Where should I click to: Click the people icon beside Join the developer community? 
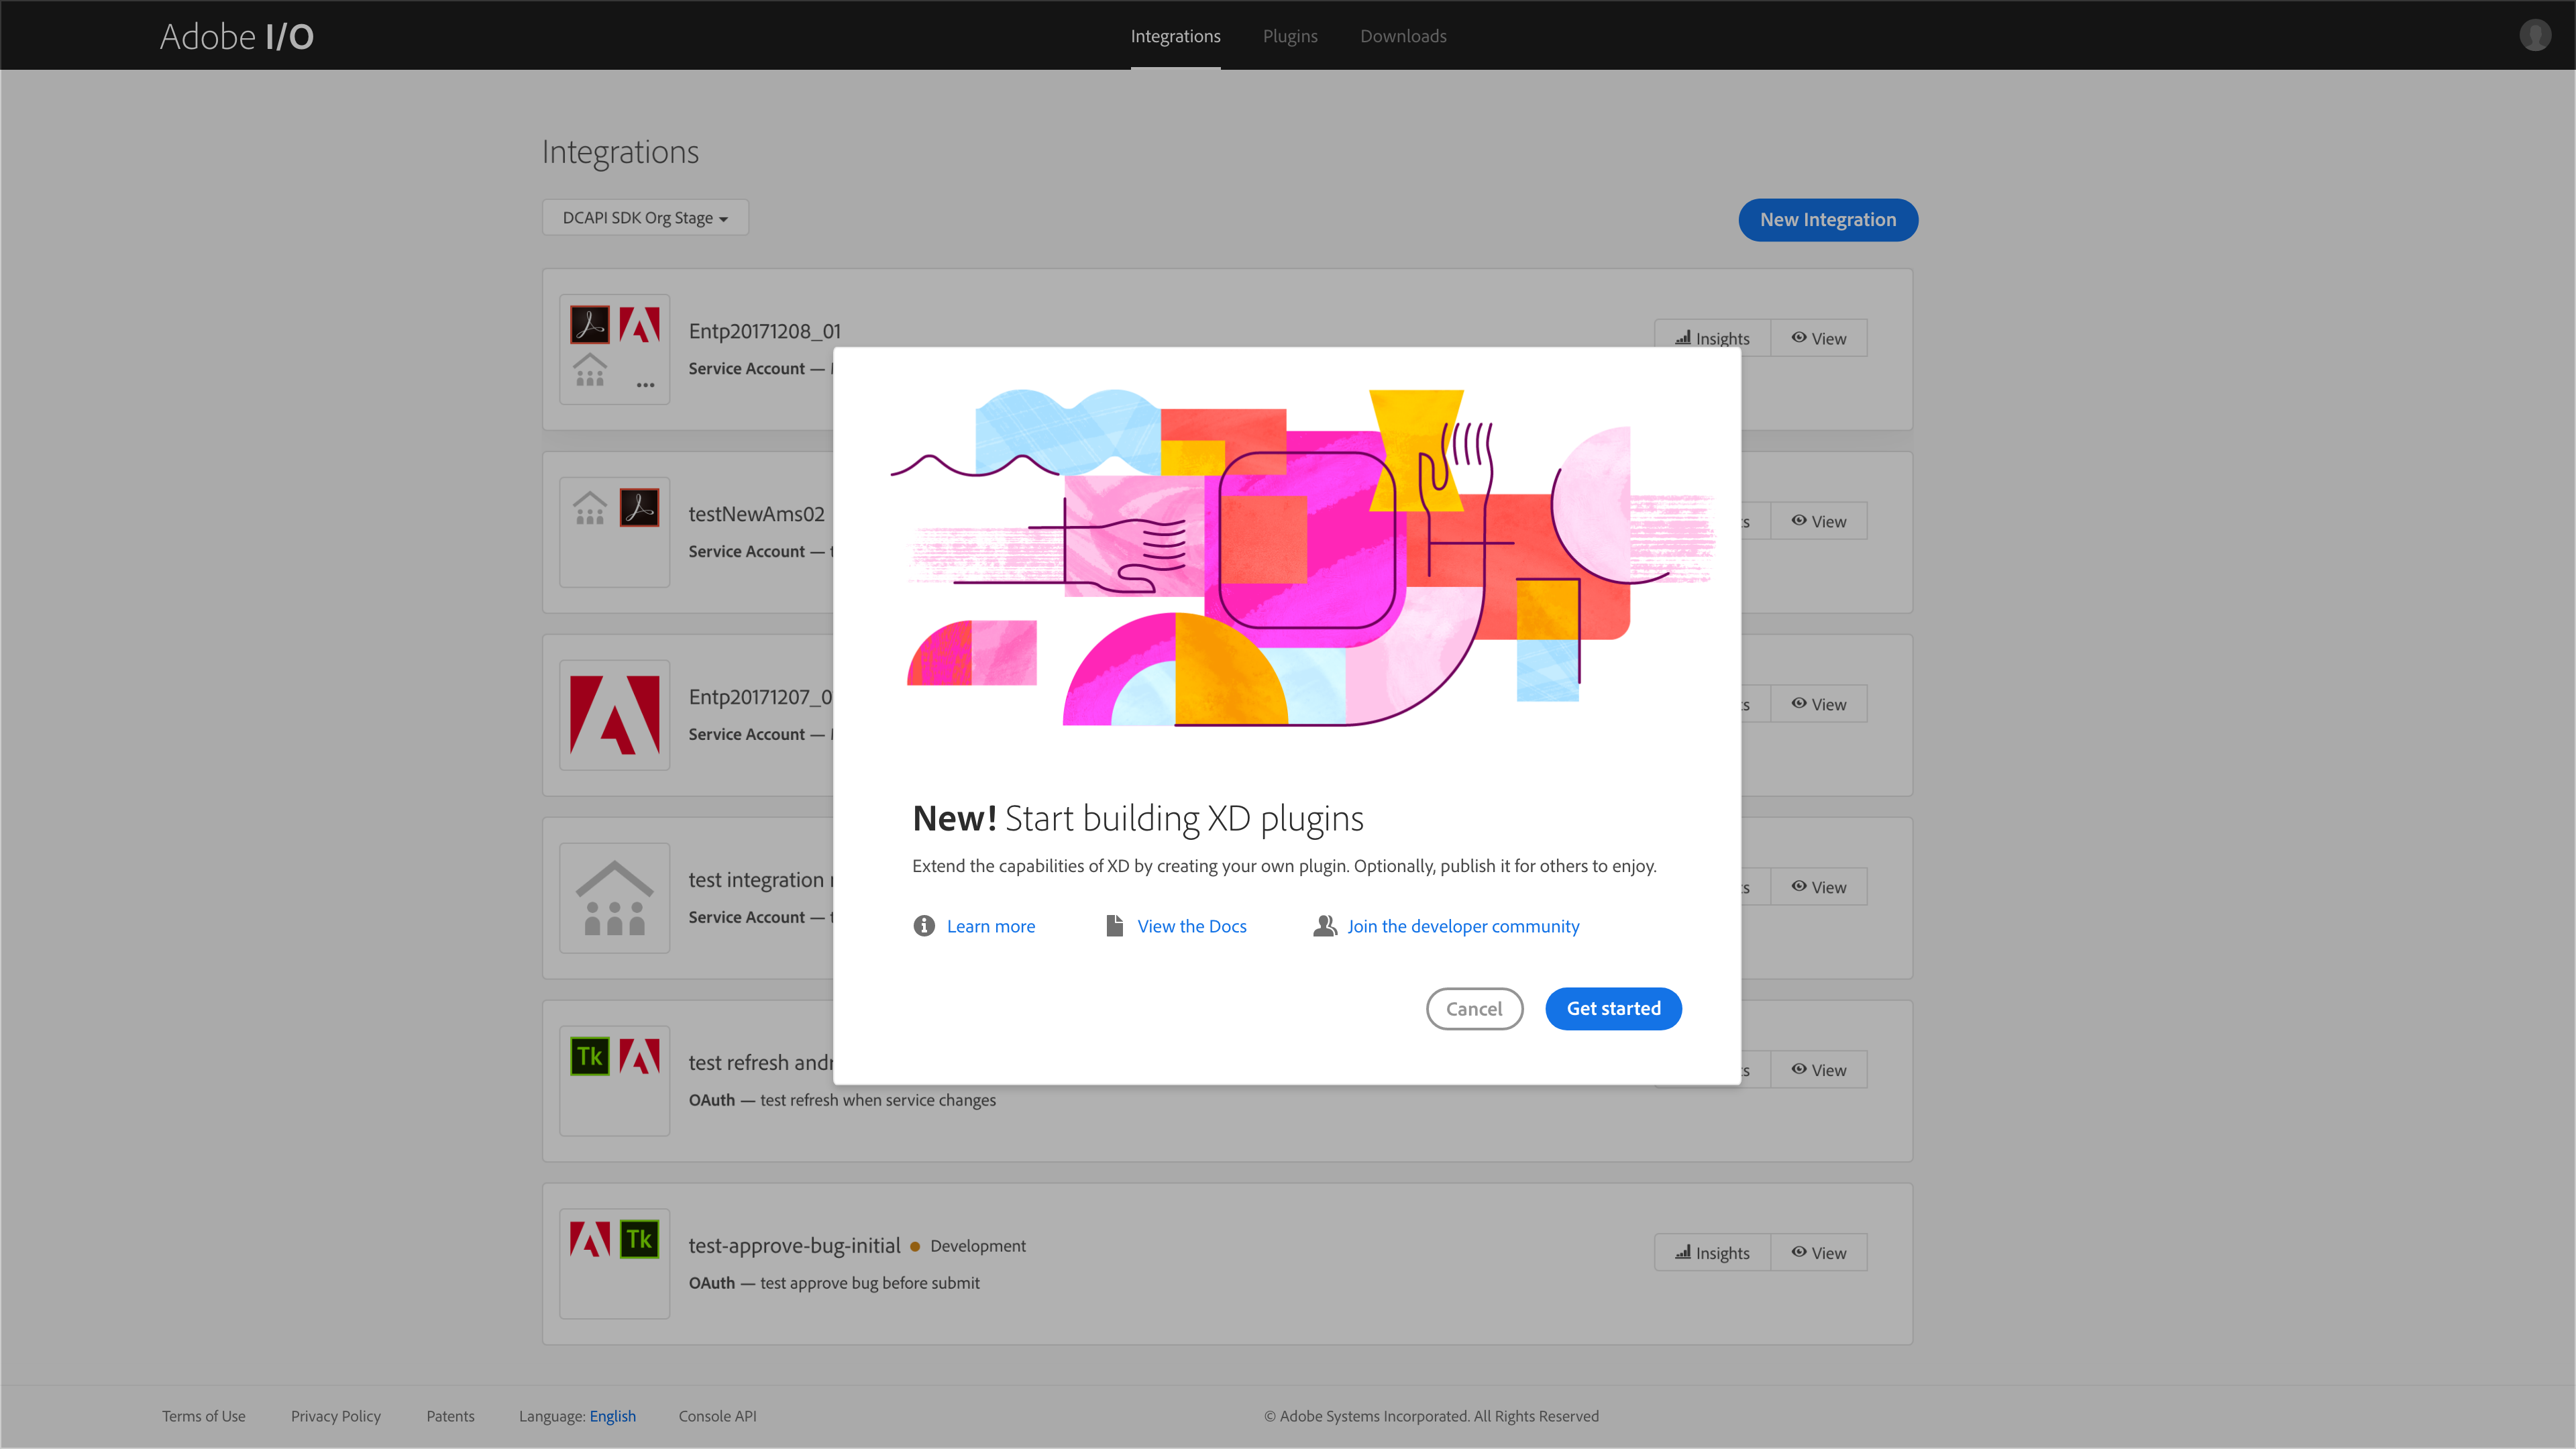1324,926
